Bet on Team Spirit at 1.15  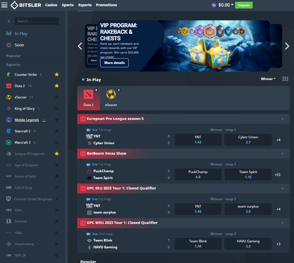pyautogui.click(x=248, y=174)
